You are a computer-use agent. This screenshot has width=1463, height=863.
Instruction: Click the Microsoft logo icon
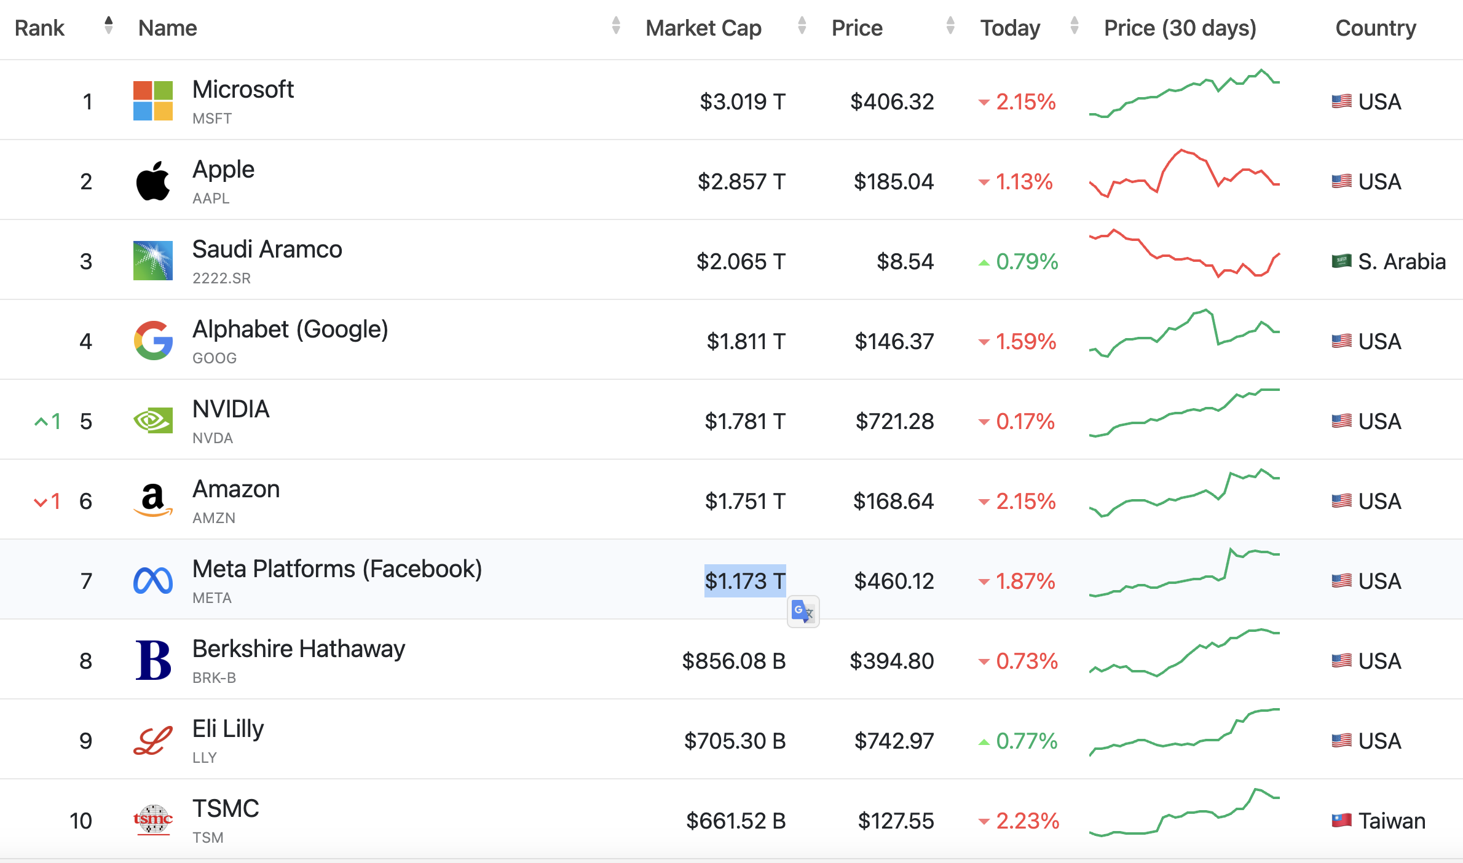(x=153, y=101)
